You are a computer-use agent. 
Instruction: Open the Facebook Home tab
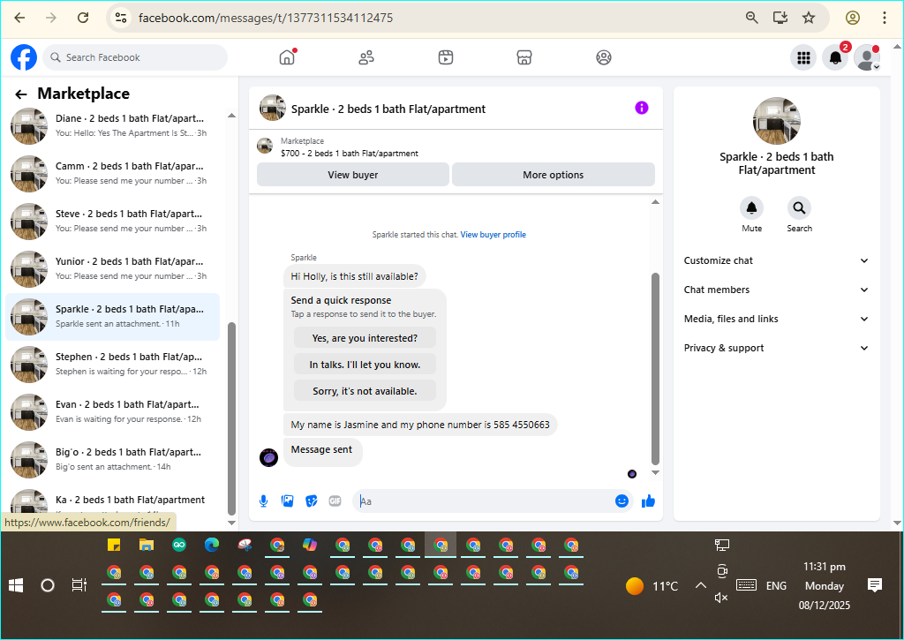[x=287, y=57]
